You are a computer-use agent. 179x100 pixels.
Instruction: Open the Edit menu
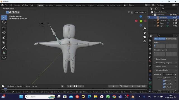pos(11,5)
